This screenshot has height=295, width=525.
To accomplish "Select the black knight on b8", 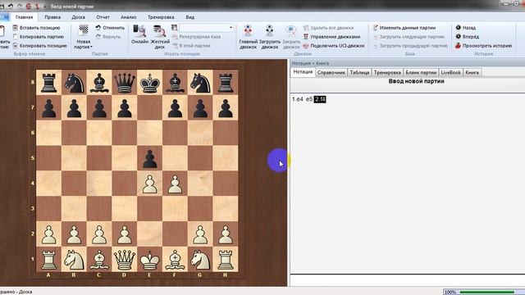I will [x=74, y=83].
